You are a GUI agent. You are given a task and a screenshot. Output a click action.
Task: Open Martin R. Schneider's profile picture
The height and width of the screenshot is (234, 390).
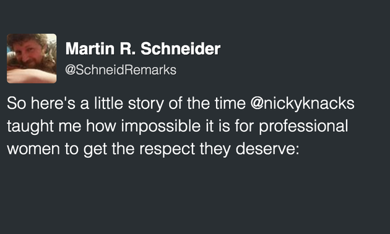pos(32,58)
